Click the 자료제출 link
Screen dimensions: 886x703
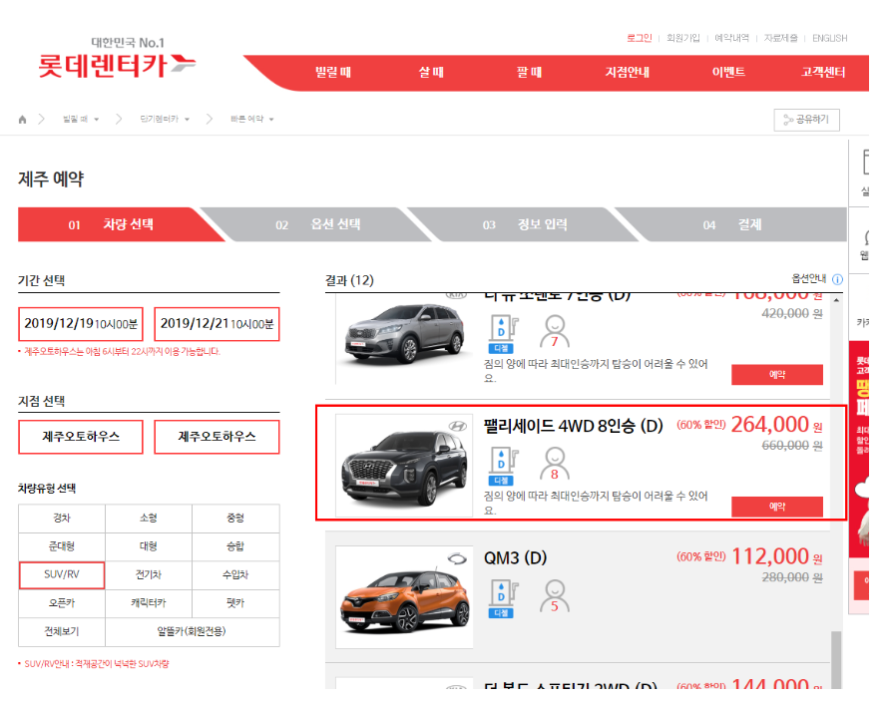click(x=781, y=39)
